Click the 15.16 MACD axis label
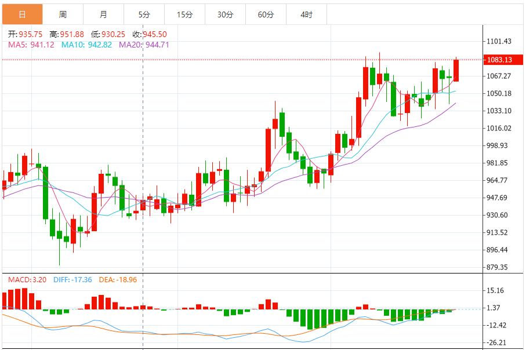The image size is (526, 350). point(495,290)
